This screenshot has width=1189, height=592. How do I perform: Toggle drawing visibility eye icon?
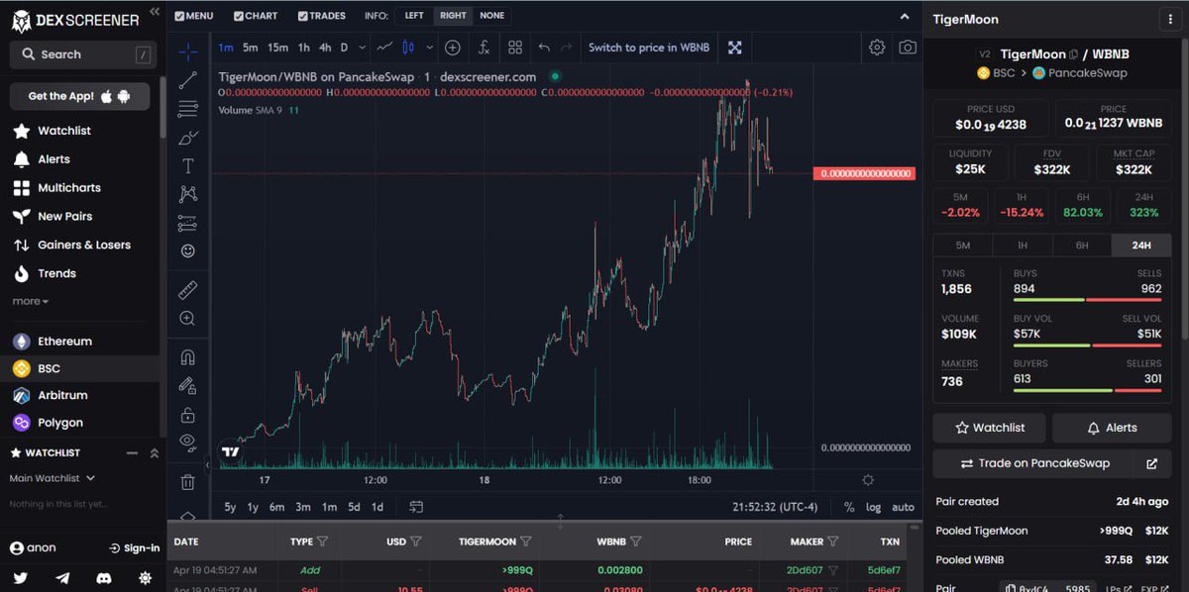(x=188, y=443)
